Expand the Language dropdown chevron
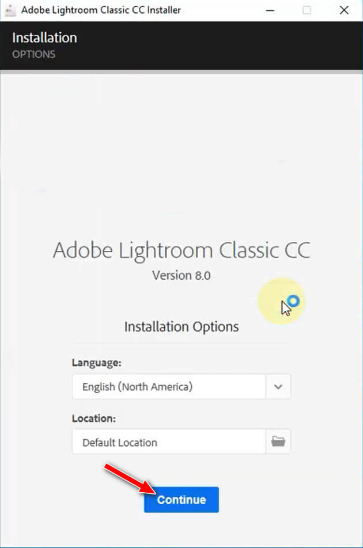The height and width of the screenshot is (548, 363). pos(278,386)
